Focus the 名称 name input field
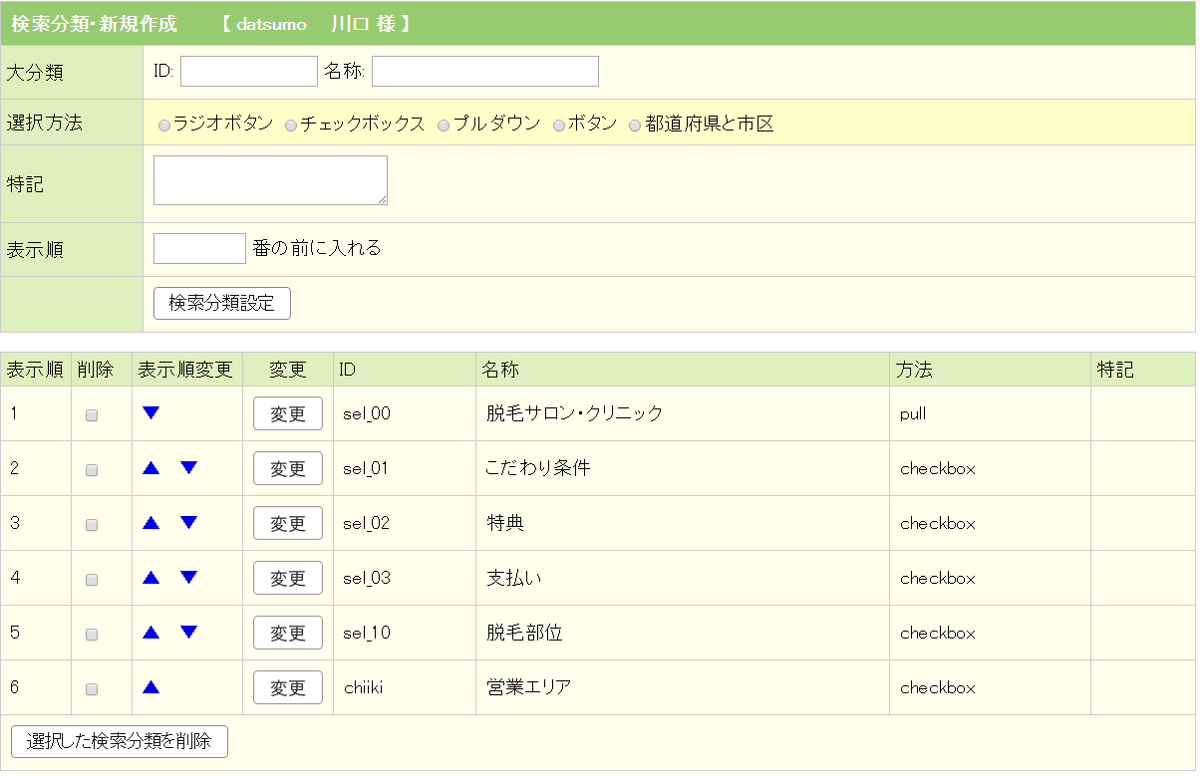This screenshot has width=1201, height=777. point(484,72)
